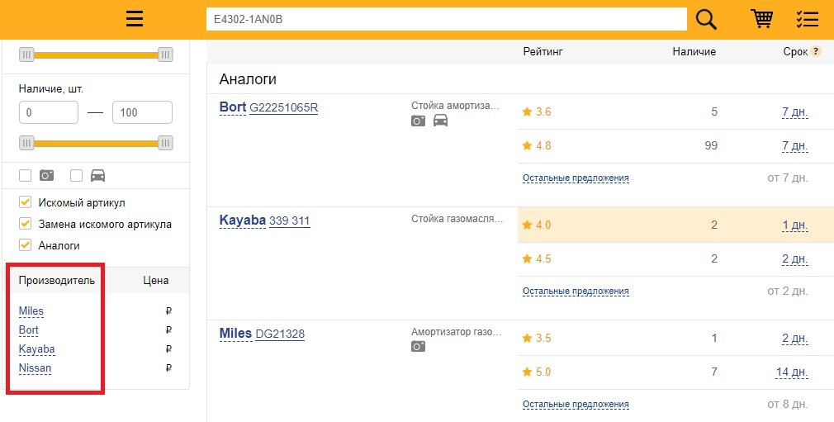Viewport: 834px width, 422px height.
Task: Click the question mark next to Срок
Action: point(815,52)
